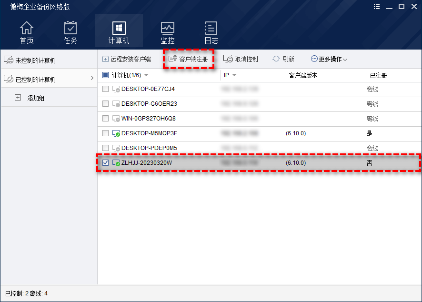The height and width of the screenshot is (302, 422).
Task: Open the 任务 tasks icon
Action: (x=70, y=28)
